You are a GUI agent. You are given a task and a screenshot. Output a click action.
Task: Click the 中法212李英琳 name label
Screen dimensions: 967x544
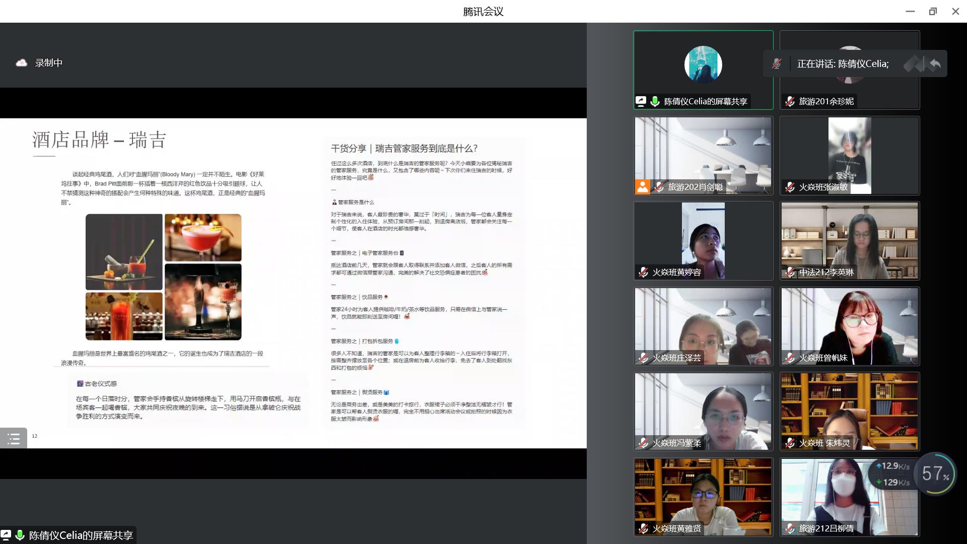point(826,273)
